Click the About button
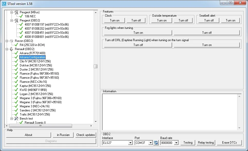The height and width of the screenshot is (151, 248). (28, 135)
